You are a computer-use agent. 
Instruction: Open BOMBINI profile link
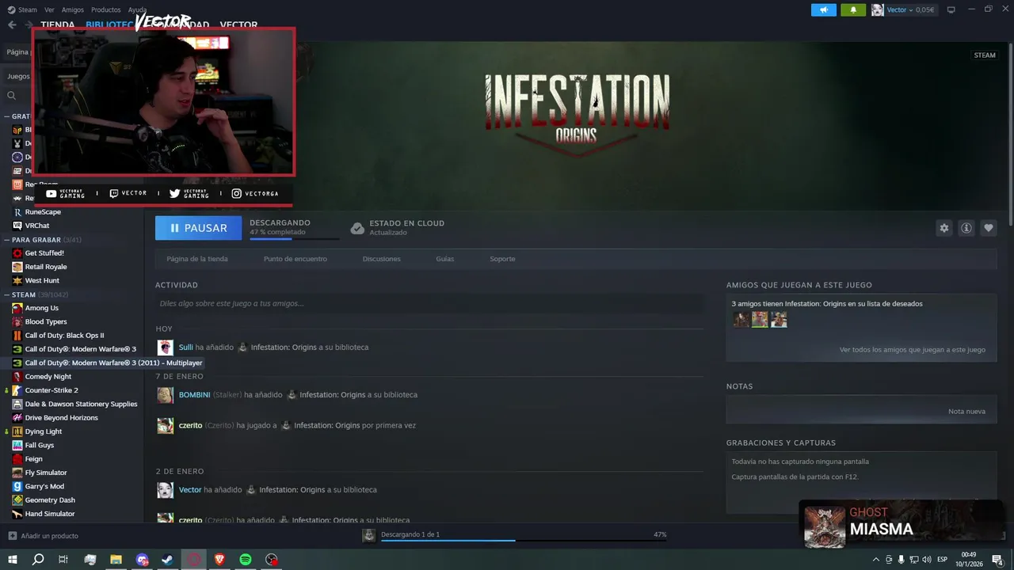(194, 395)
